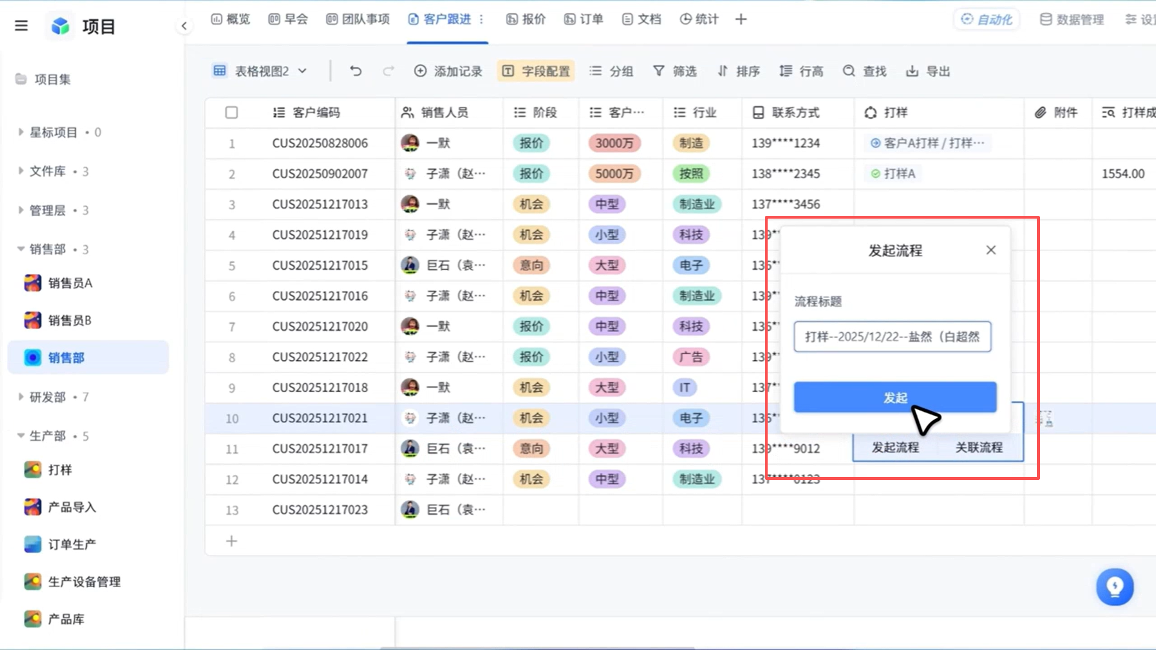The image size is (1156, 650).
Task: Expand the 文件库 tree node
Action: click(20, 171)
